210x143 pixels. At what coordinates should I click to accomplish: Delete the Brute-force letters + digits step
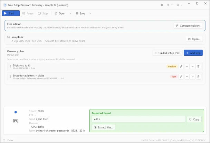(198, 77)
